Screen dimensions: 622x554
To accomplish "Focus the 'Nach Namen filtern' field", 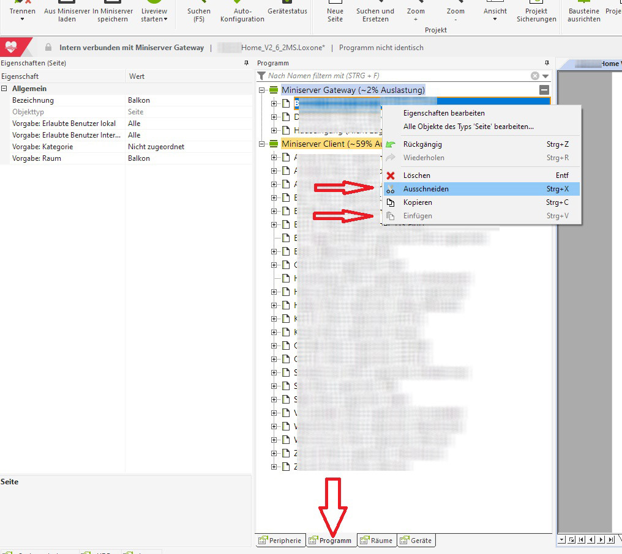I will [398, 76].
